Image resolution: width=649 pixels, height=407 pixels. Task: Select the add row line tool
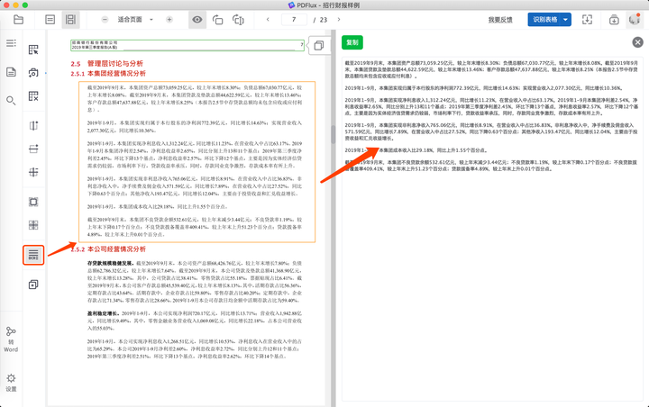point(33,149)
